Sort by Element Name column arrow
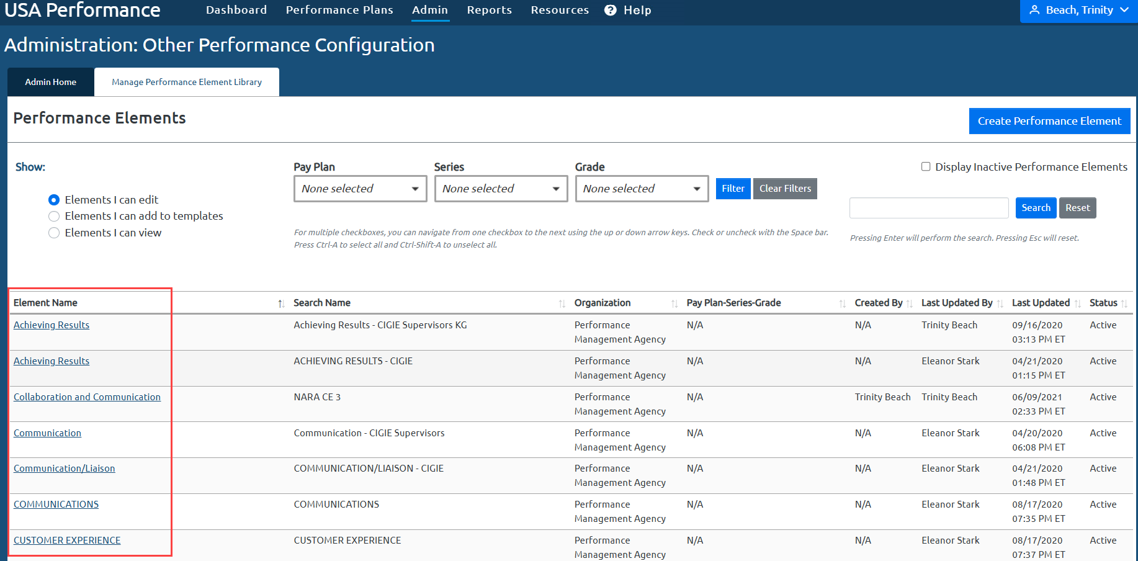Image resolution: width=1138 pixels, height=561 pixels. coord(281,303)
